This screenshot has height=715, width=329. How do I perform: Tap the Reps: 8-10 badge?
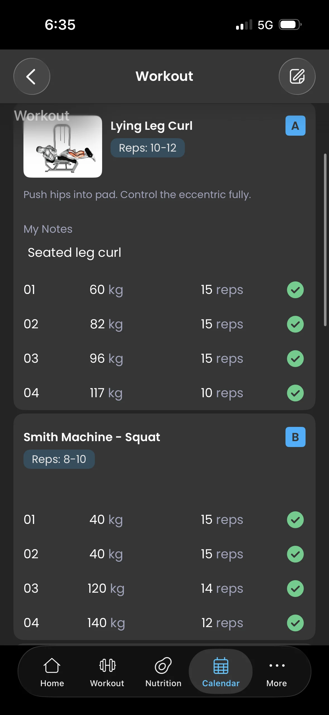click(59, 459)
